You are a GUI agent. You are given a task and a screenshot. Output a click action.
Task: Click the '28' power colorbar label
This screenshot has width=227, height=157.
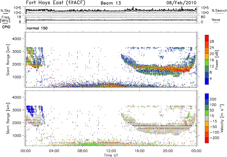(x=212, y=41)
